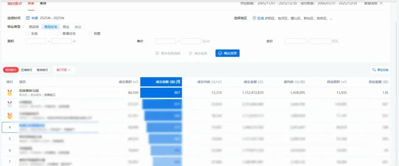Click the 86,590 成交面积 value

[133, 93]
